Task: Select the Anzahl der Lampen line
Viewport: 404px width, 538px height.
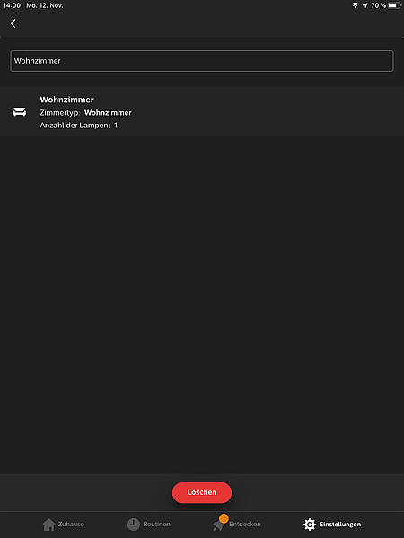Action: (x=79, y=126)
